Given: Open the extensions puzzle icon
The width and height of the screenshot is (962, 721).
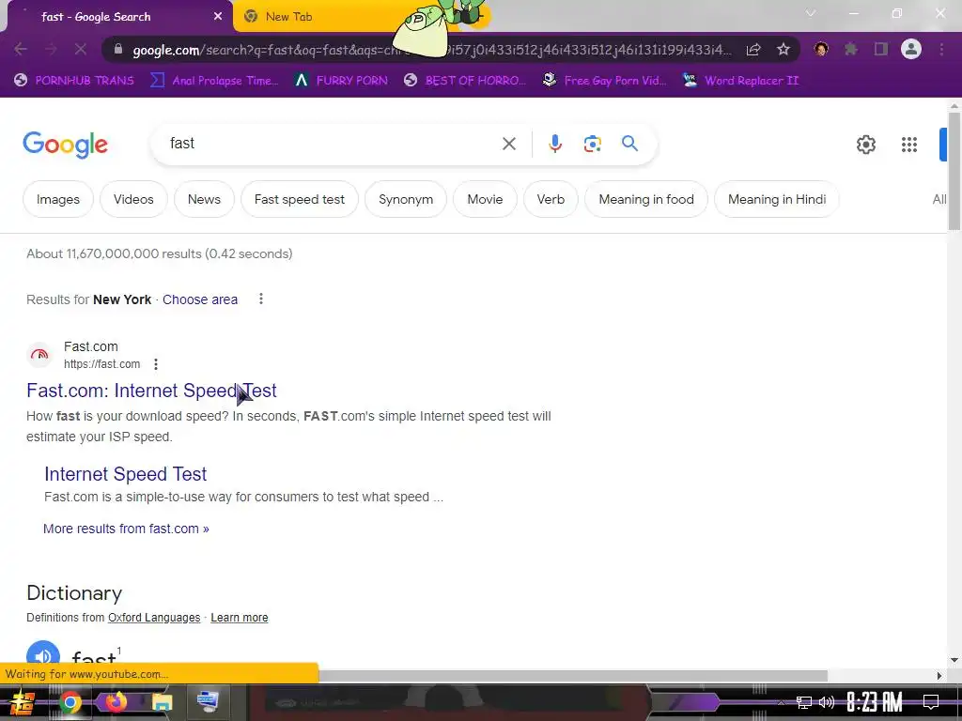Looking at the screenshot, I should pyautogui.click(x=851, y=49).
